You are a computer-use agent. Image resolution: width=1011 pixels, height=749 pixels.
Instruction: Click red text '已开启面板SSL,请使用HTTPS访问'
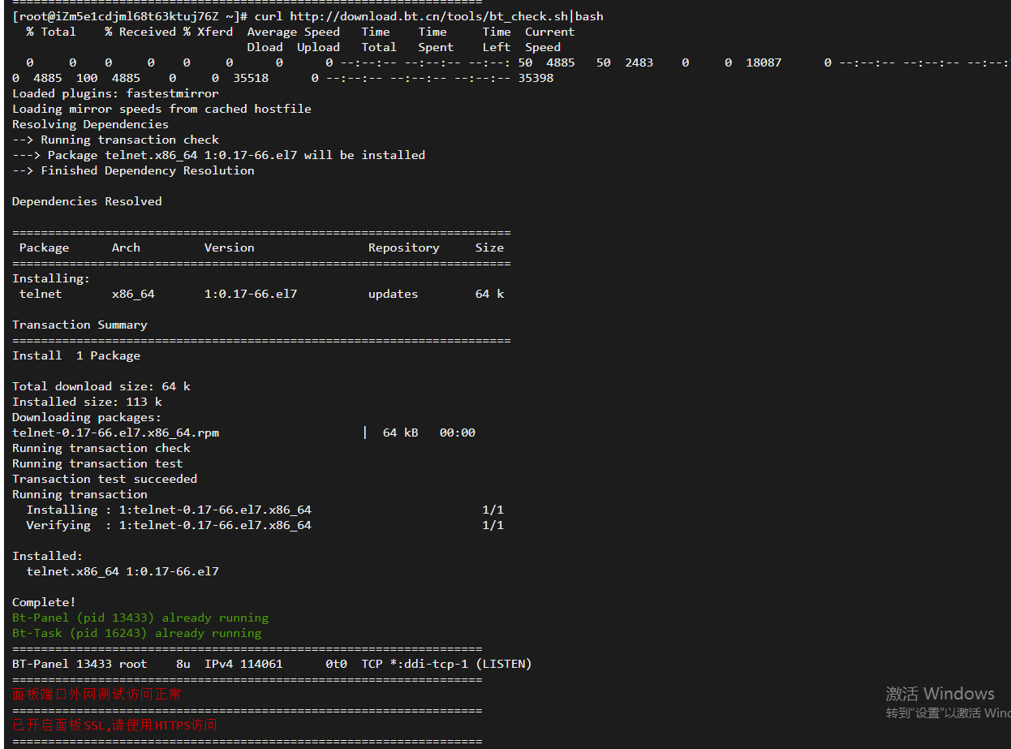114,725
